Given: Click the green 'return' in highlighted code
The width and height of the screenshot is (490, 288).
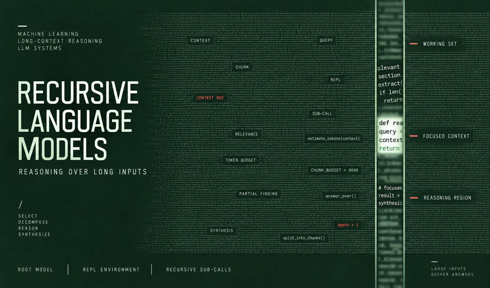Looking at the screenshot, I should [389, 148].
